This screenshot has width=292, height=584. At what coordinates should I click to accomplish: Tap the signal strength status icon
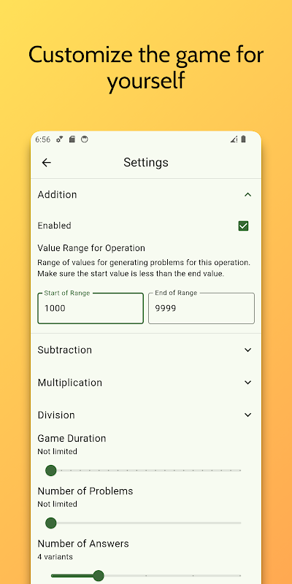[234, 139]
